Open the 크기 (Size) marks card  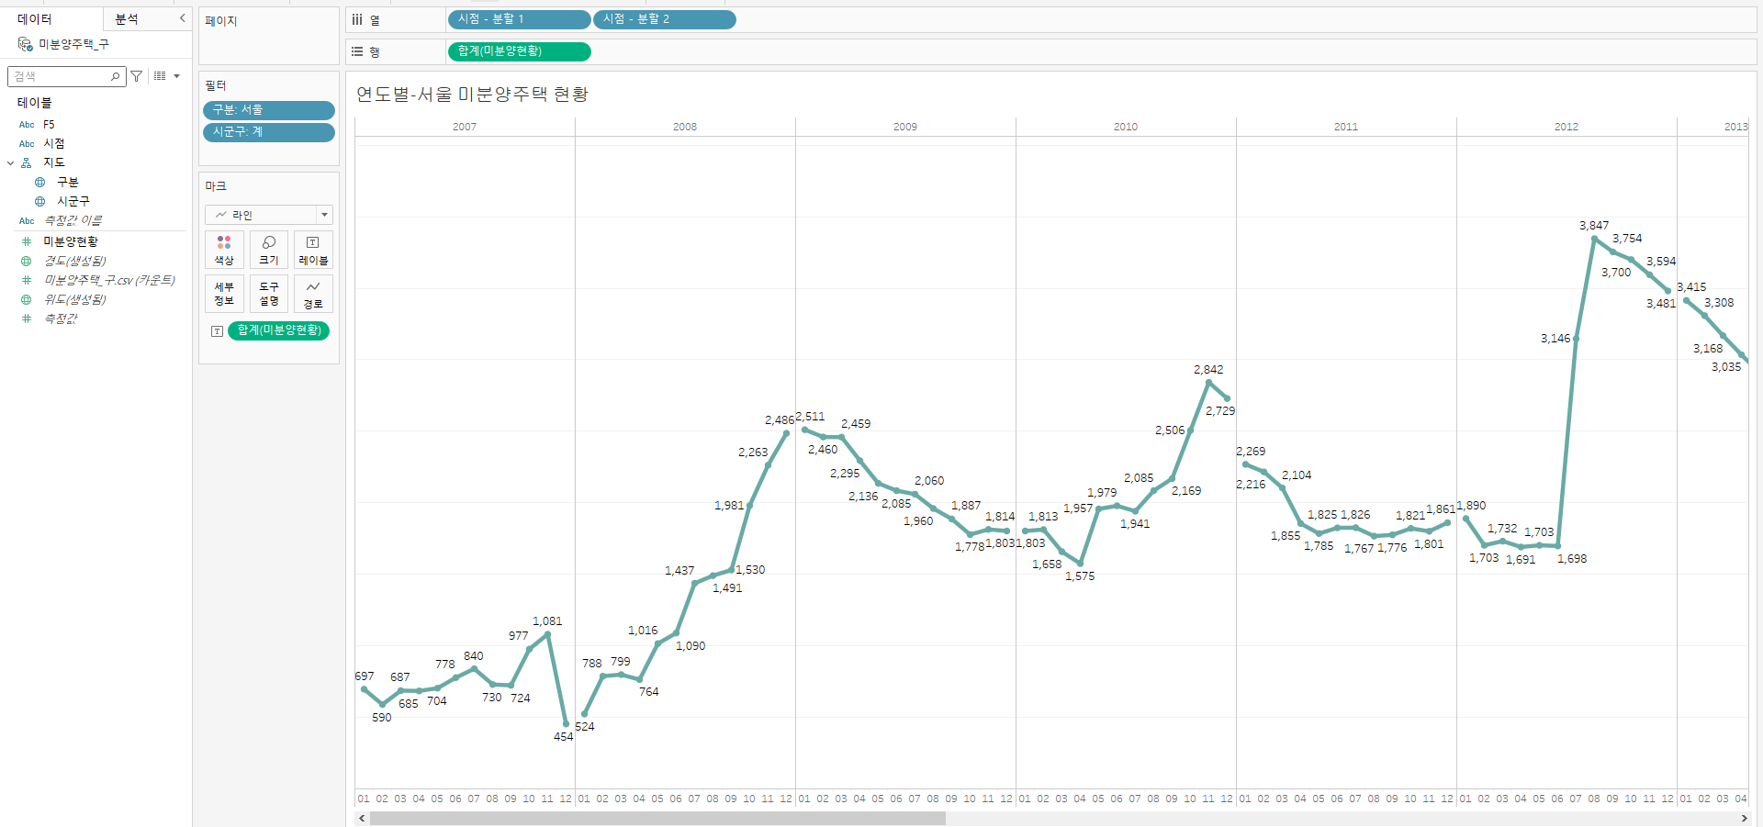(x=269, y=250)
